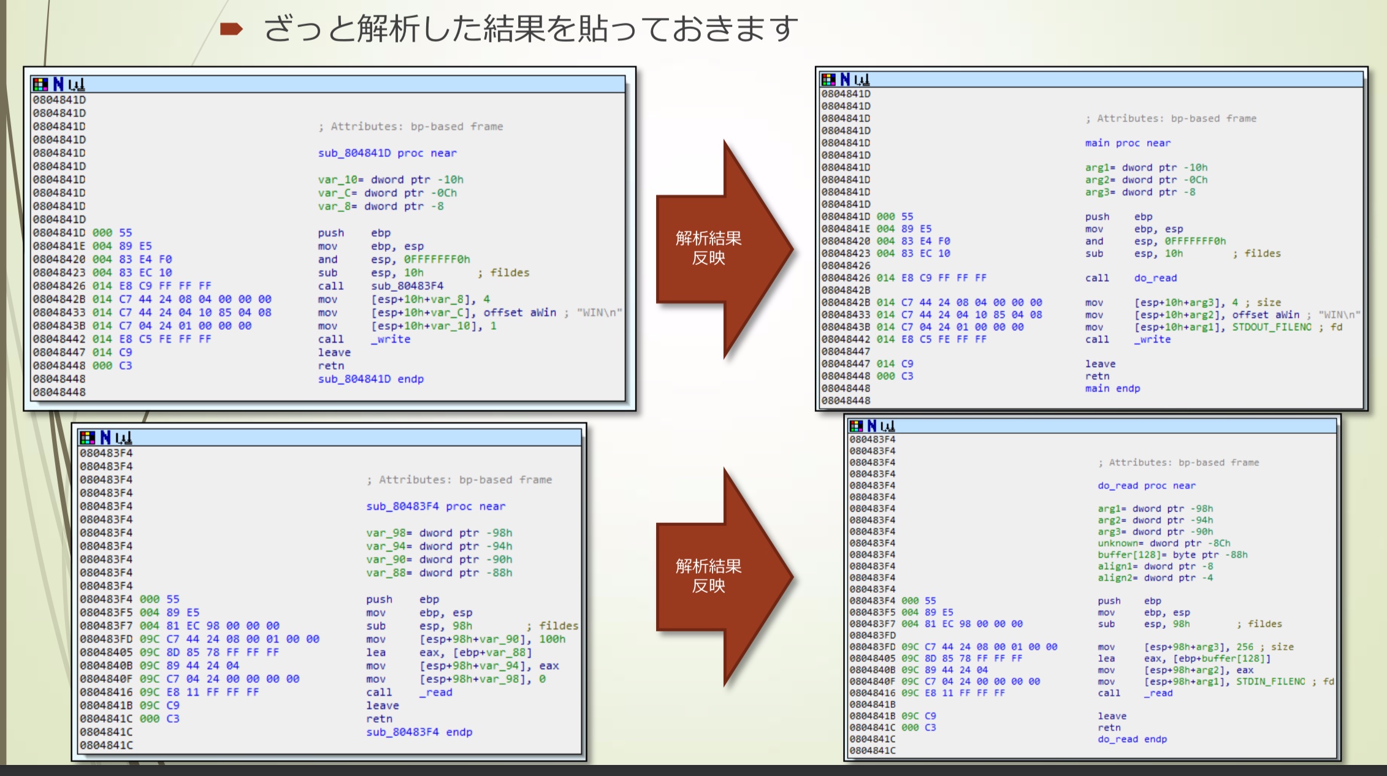
Task: Click STDOUT_FILENO operand in main proc
Action: 1271,327
